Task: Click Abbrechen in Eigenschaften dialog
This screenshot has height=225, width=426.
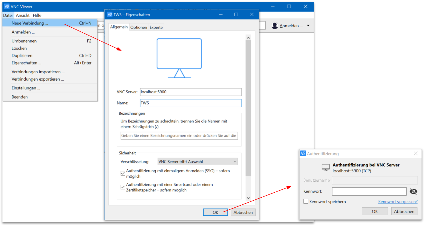Action: pos(243,212)
